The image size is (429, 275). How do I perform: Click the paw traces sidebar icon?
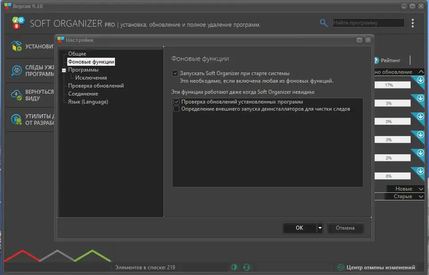coord(16,71)
